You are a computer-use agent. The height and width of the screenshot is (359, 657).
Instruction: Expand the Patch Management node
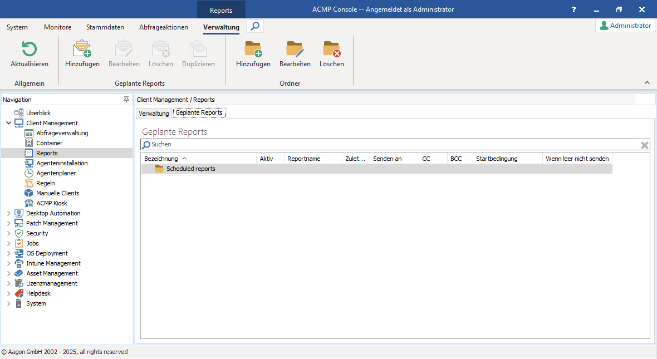pyautogui.click(x=8, y=223)
